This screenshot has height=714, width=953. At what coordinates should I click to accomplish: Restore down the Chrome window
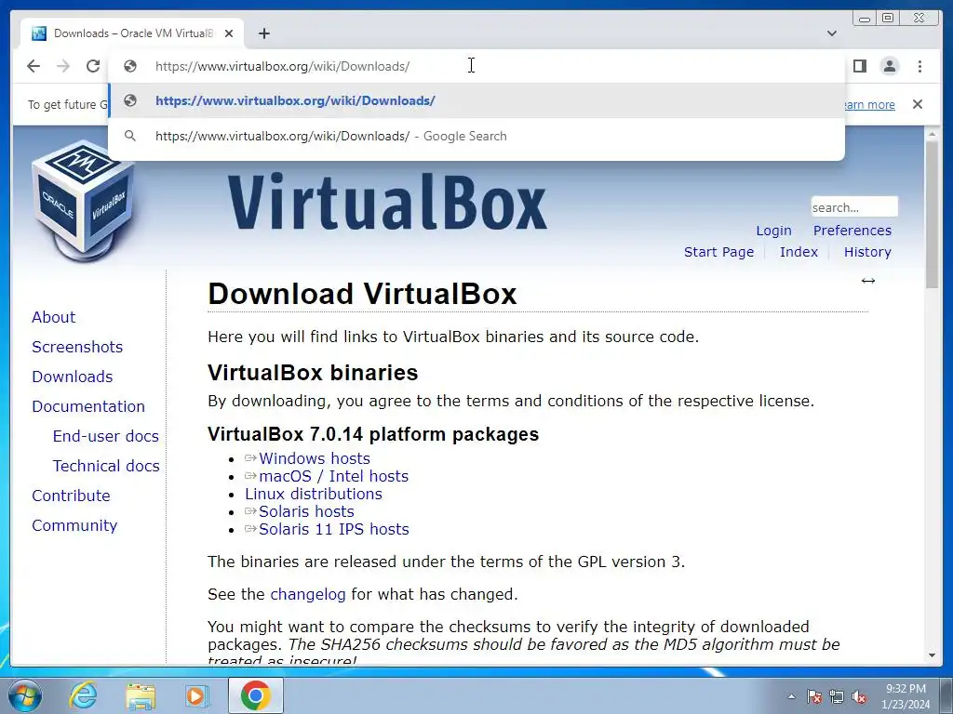coord(888,19)
